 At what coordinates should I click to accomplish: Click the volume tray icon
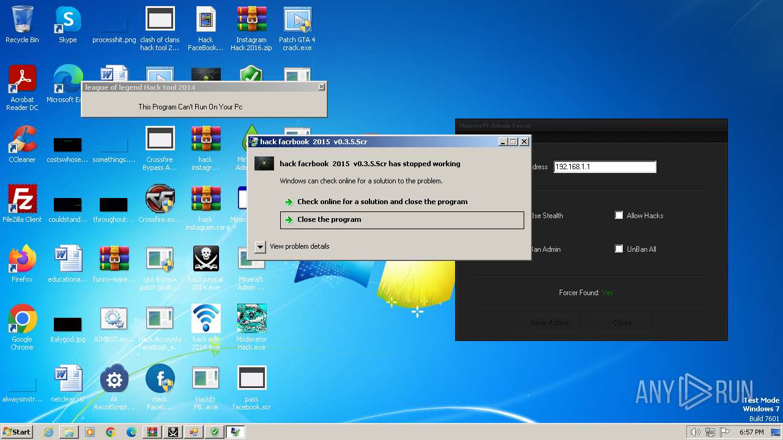[695, 432]
